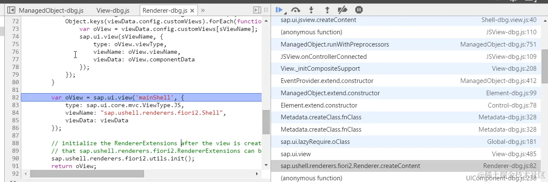
Task: Click the viewName string on line 84
Action: [x=161, y=113]
